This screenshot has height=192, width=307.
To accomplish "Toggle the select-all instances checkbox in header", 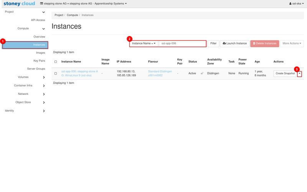I will [56, 61].
